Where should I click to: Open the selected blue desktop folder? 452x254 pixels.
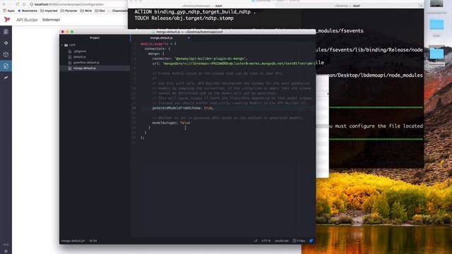click(436, 54)
